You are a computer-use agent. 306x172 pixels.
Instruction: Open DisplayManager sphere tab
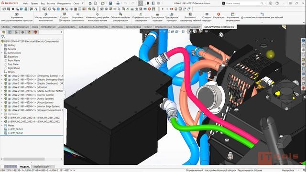[29, 32]
